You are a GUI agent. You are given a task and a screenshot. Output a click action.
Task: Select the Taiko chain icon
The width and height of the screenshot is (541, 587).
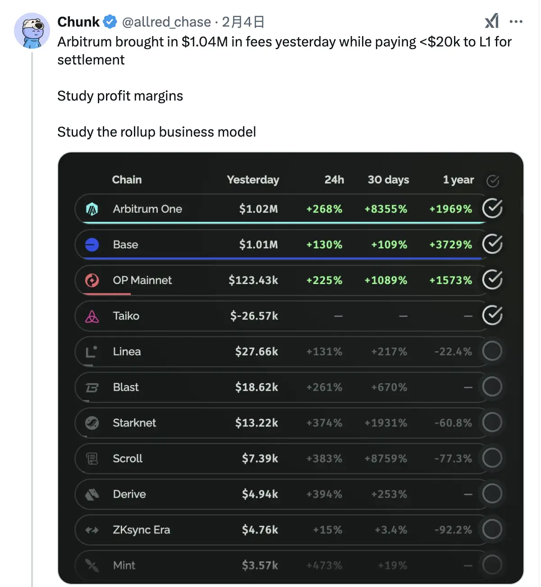(92, 316)
